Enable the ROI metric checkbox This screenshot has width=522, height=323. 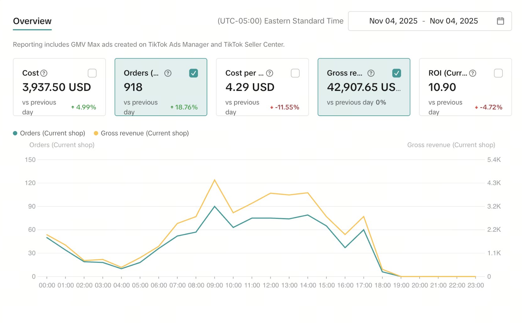coord(498,73)
